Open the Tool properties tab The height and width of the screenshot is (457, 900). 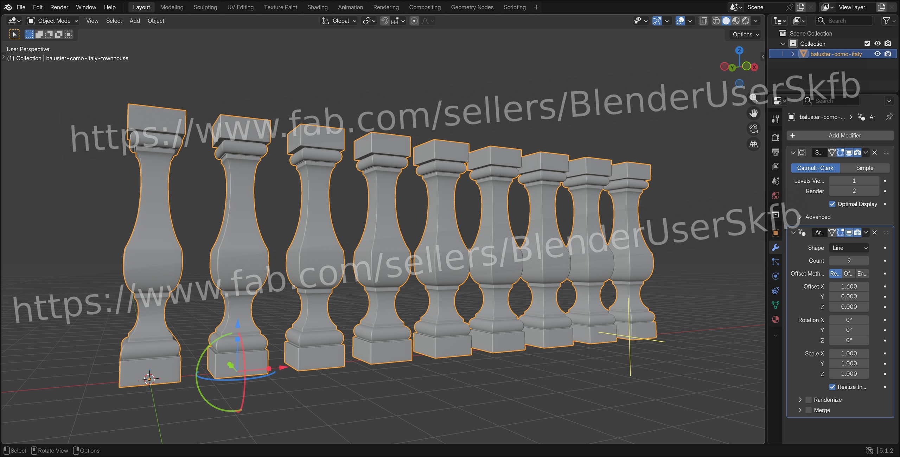click(775, 119)
